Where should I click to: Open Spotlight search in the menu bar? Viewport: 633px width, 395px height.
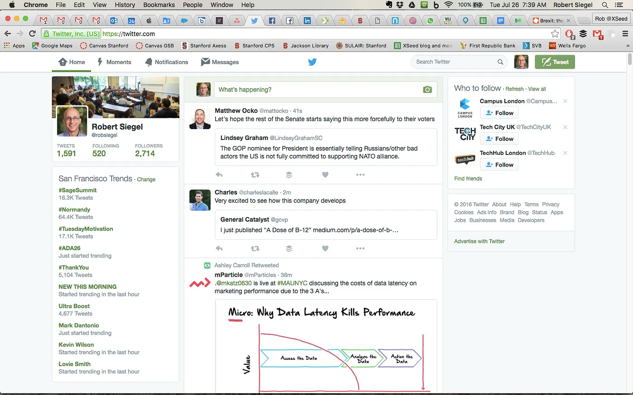[x=605, y=5]
